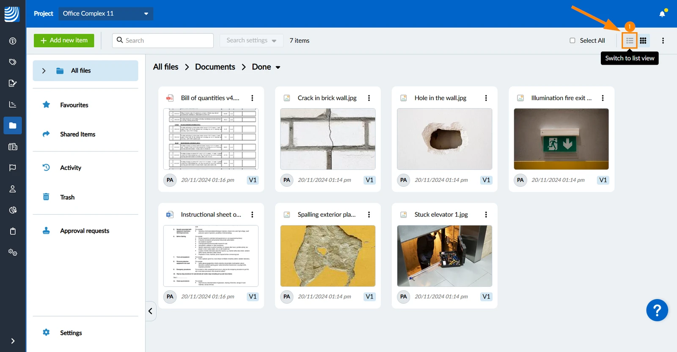Tick the Select All checkbox
This screenshot has width=677, height=352.
pos(572,41)
